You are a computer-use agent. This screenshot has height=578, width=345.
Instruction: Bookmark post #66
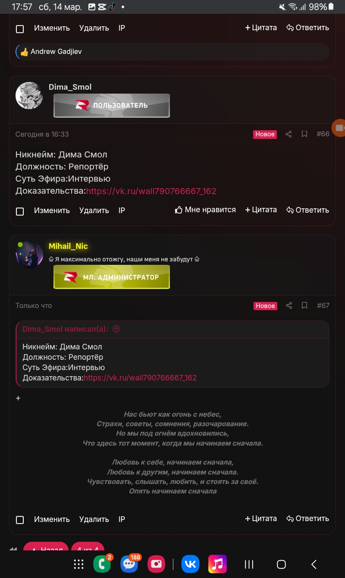[x=304, y=134]
